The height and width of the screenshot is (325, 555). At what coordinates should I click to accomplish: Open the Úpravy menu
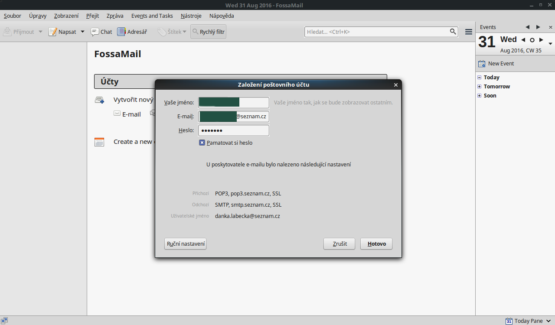point(38,16)
